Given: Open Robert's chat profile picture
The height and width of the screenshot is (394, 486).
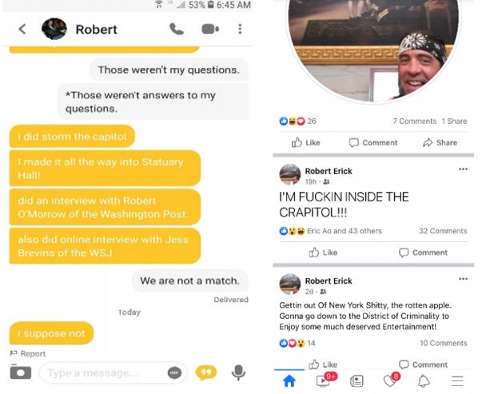Looking at the screenshot, I should tap(54, 29).
